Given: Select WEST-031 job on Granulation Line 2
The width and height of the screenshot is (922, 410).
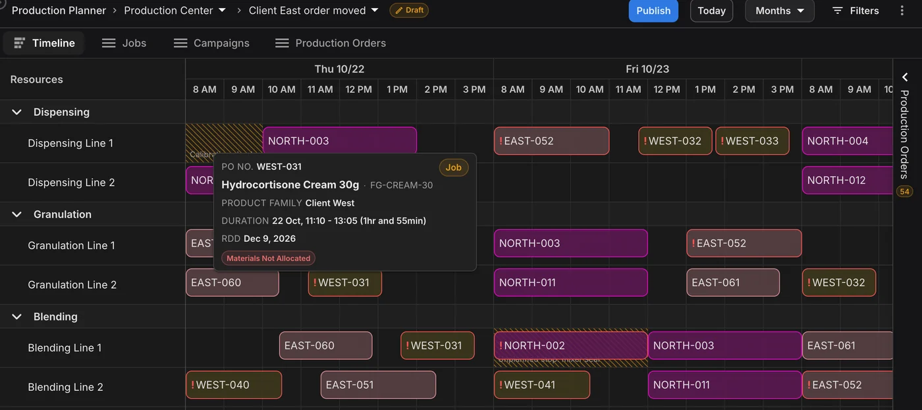Looking at the screenshot, I should coord(345,283).
